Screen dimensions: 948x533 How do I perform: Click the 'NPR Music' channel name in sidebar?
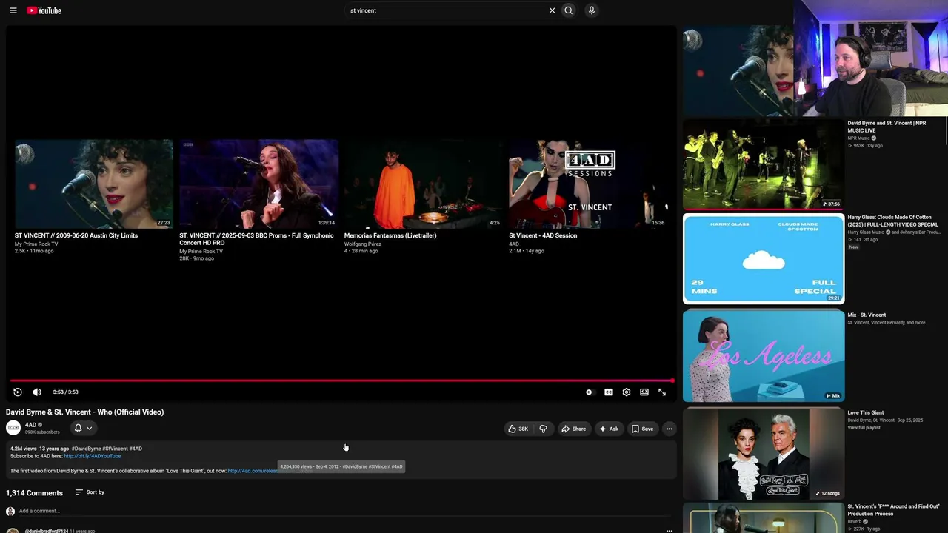click(x=859, y=138)
